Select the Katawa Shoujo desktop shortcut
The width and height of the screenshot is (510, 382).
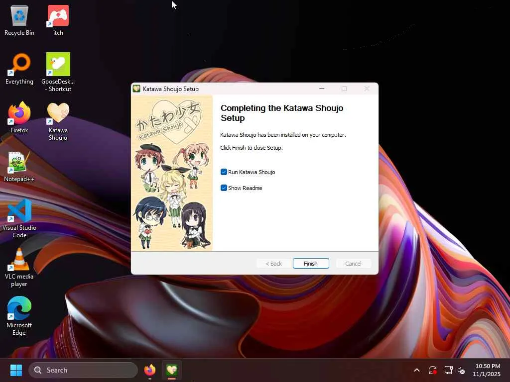click(58, 121)
